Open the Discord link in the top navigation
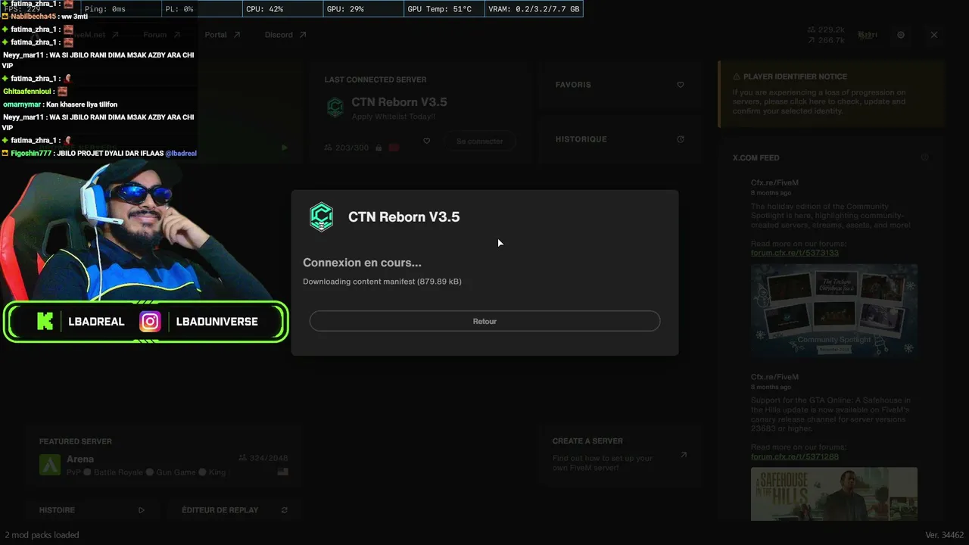Screen dimensions: 969x545 [x=279, y=35]
